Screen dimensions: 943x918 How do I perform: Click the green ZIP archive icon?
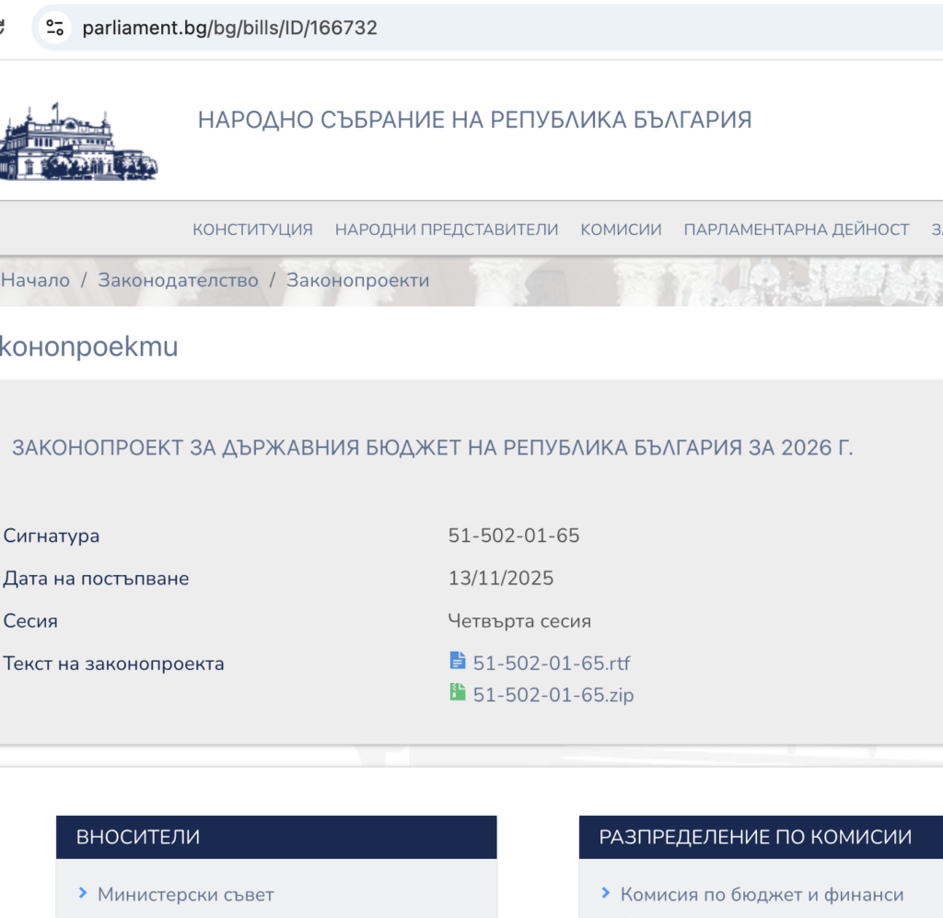[458, 692]
